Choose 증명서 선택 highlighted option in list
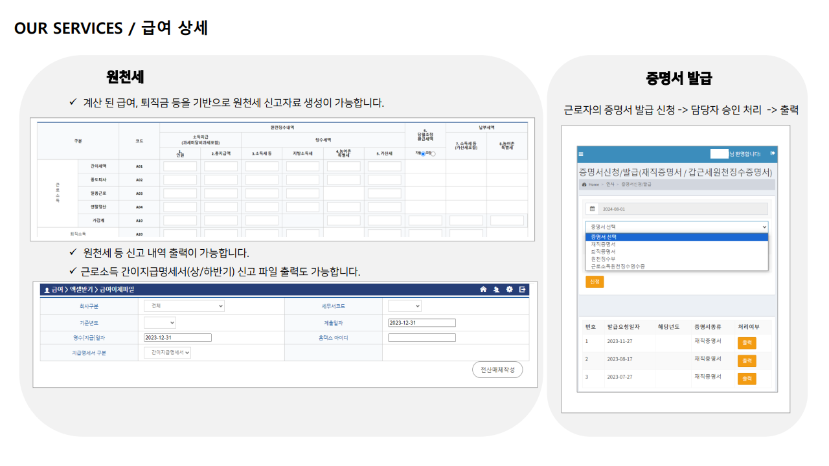The width and height of the screenshot is (829, 466). tap(677, 237)
